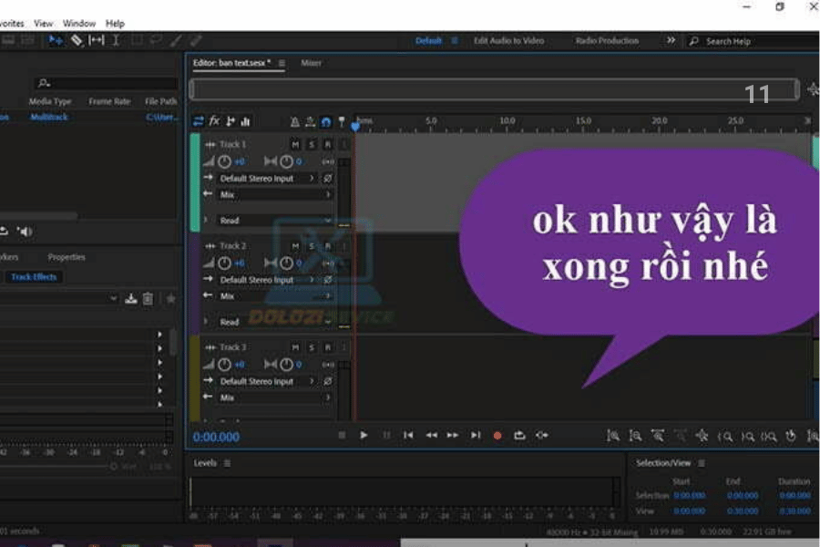Screen dimensions: 820x547
Task: Select the Radio Production workspace
Action: (607, 41)
